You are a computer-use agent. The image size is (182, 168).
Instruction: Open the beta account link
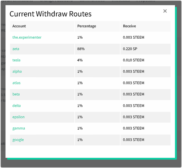click(16, 94)
